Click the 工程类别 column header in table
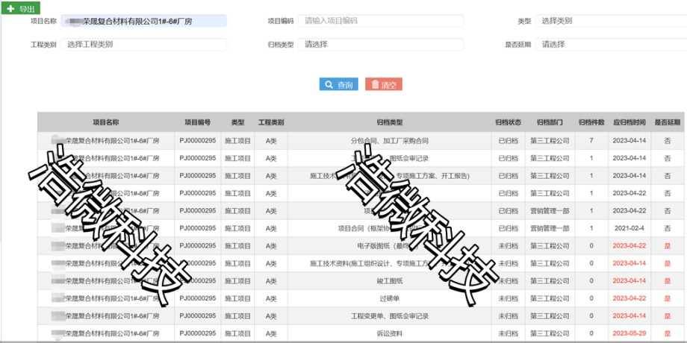The width and height of the screenshot is (687, 343). [271, 122]
